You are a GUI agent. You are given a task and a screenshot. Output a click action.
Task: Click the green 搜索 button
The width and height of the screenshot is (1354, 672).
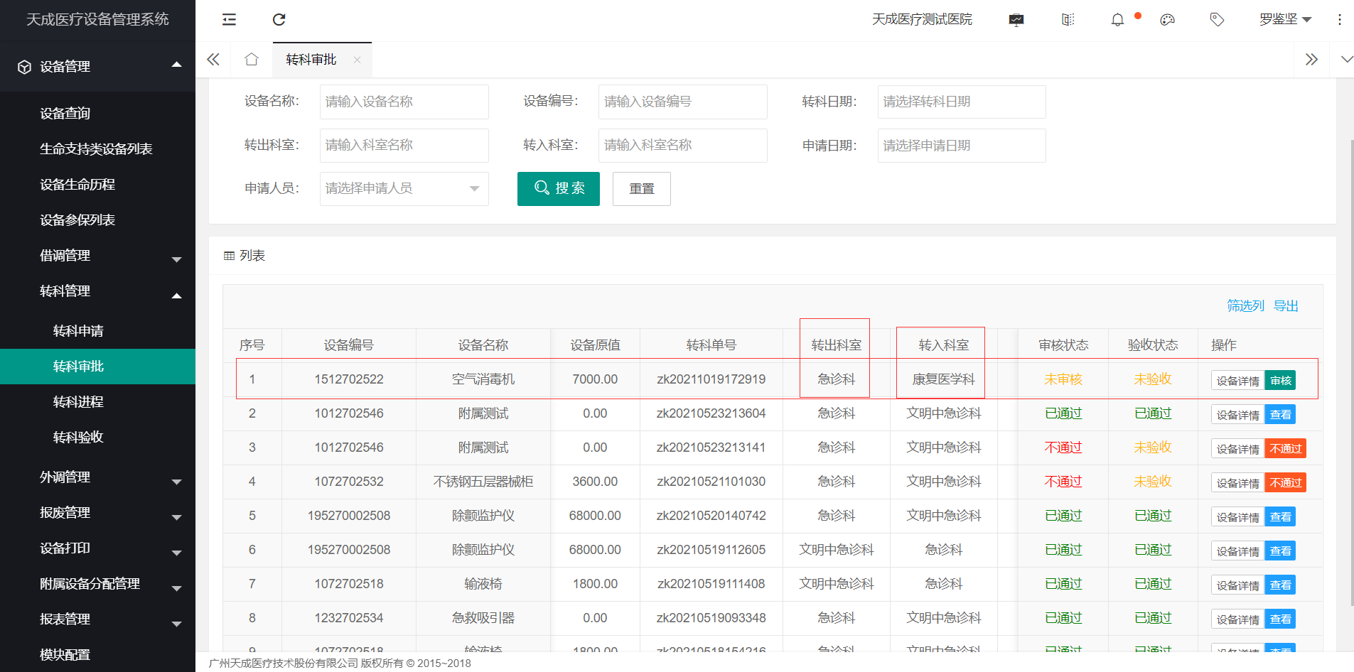point(559,189)
